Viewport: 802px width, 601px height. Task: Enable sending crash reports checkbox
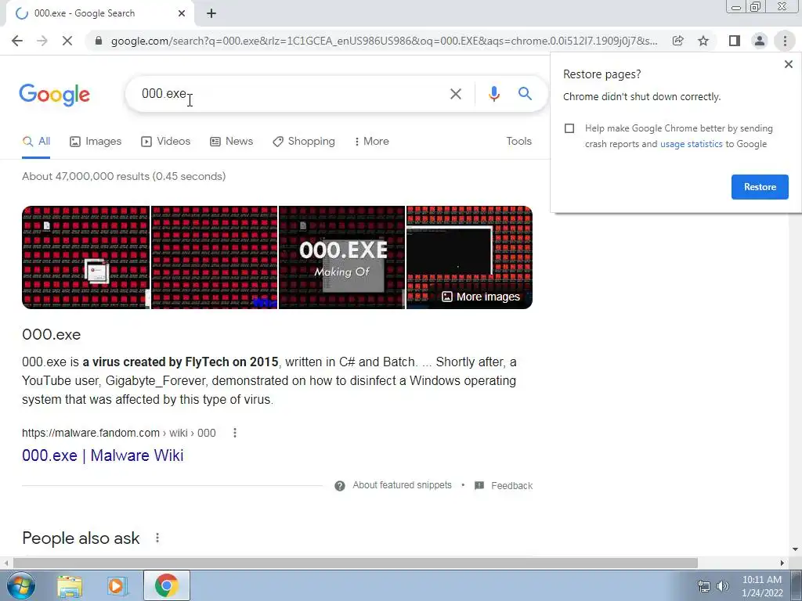tap(569, 128)
